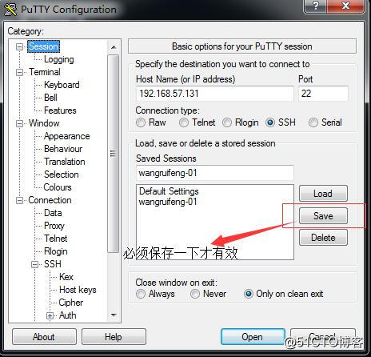Collapse the Window tree node
371x357 pixels.
click(19, 123)
